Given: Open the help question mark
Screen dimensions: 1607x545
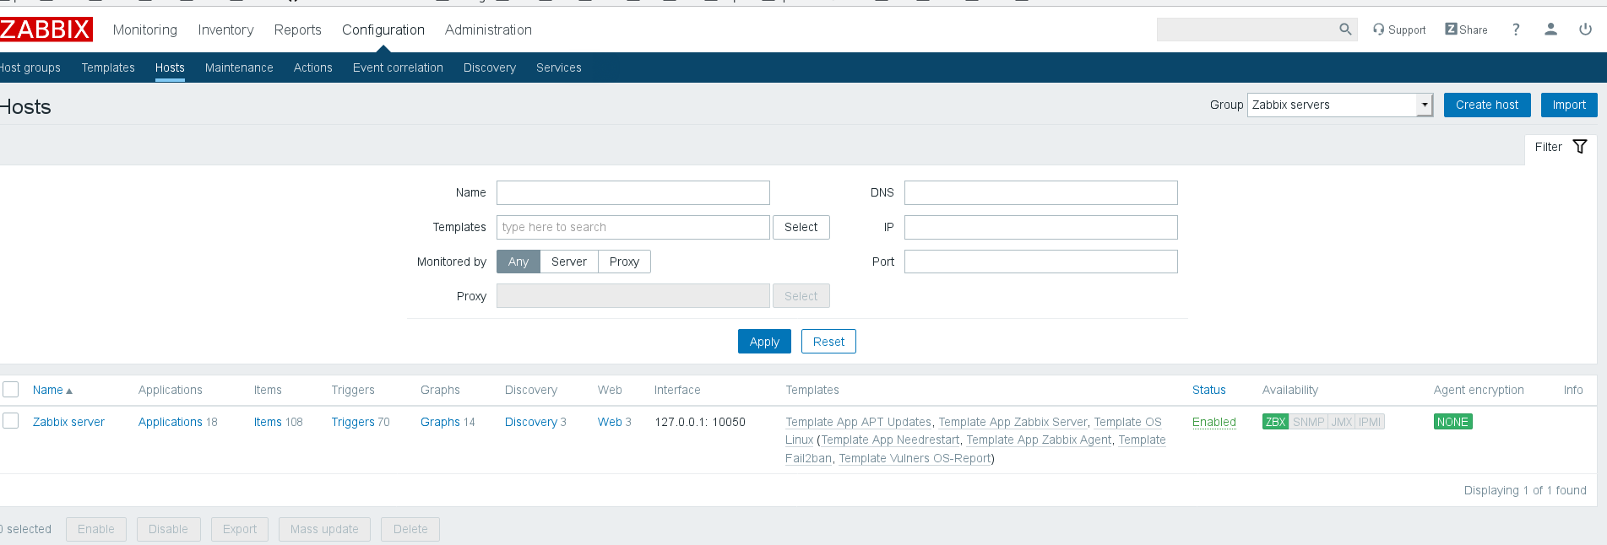Looking at the screenshot, I should (x=1516, y=30).
